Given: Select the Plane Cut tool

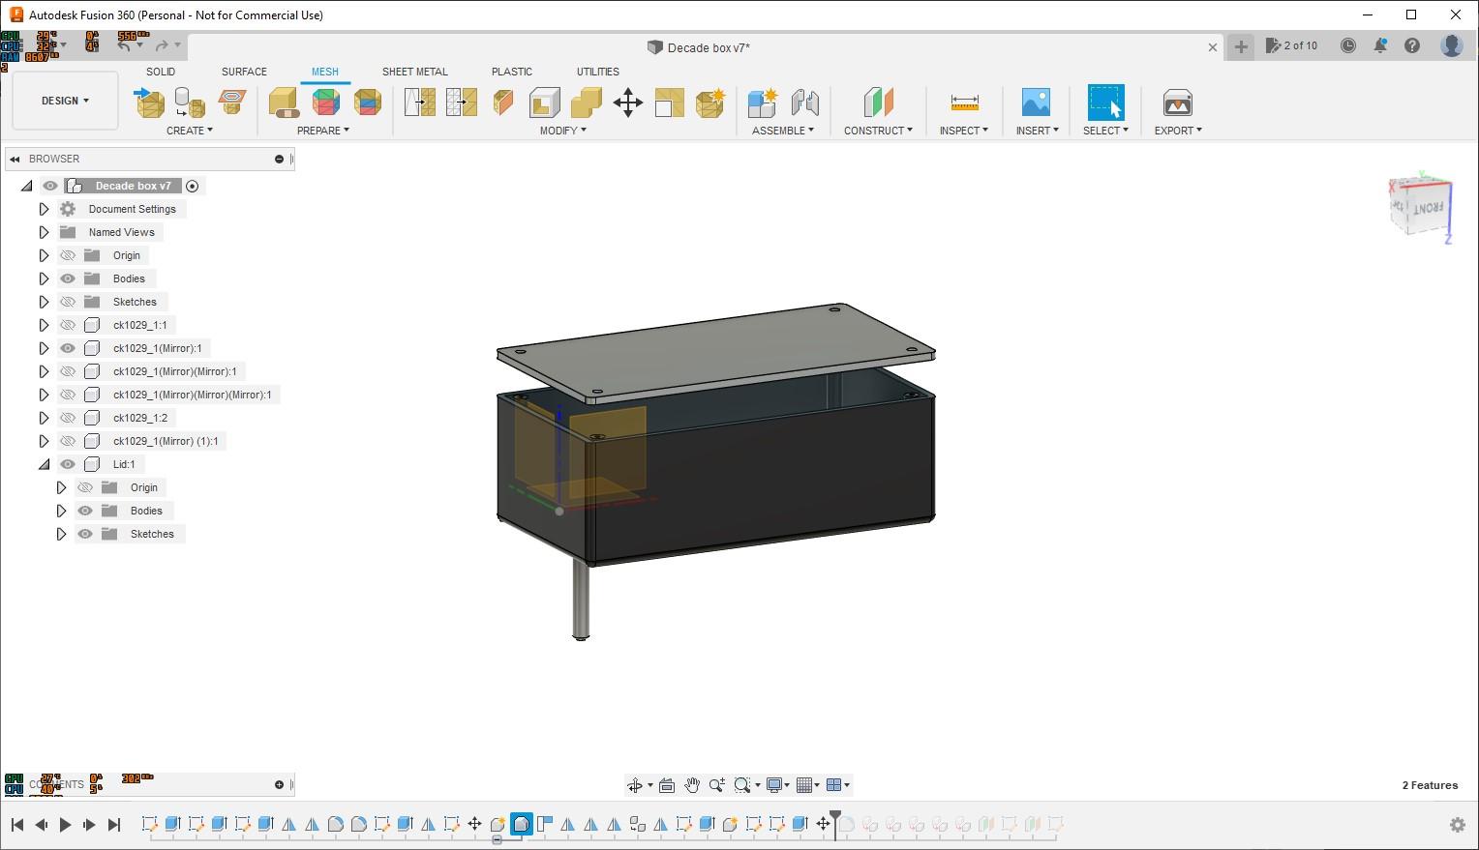Looking at the screenshot, I should tap(503, 103).
